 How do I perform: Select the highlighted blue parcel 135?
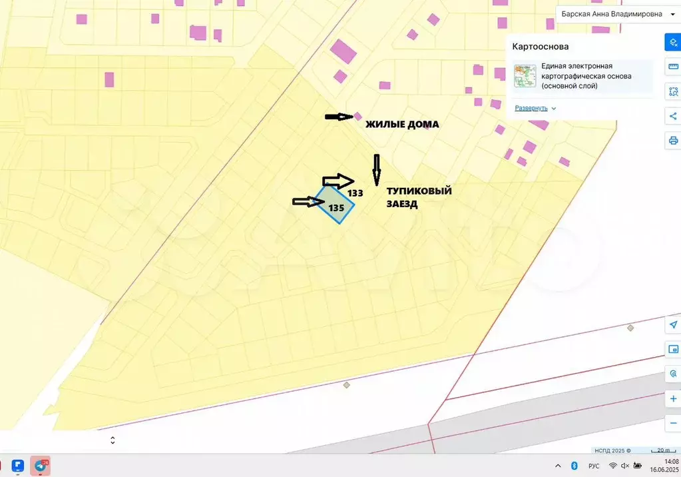pos(336,205)
